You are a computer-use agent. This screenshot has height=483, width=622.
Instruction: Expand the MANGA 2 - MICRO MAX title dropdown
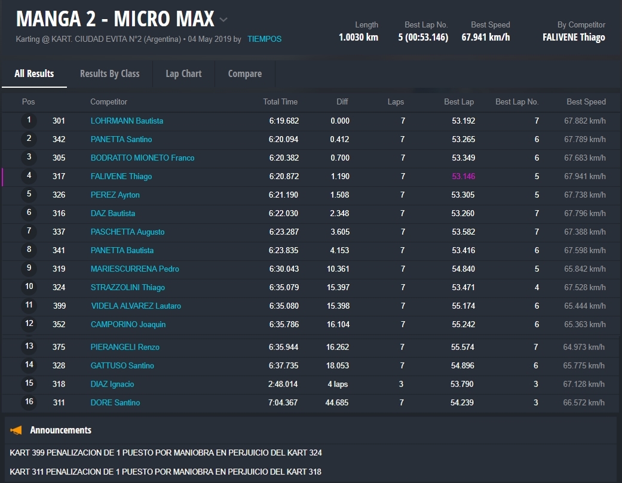pos(223,20)
